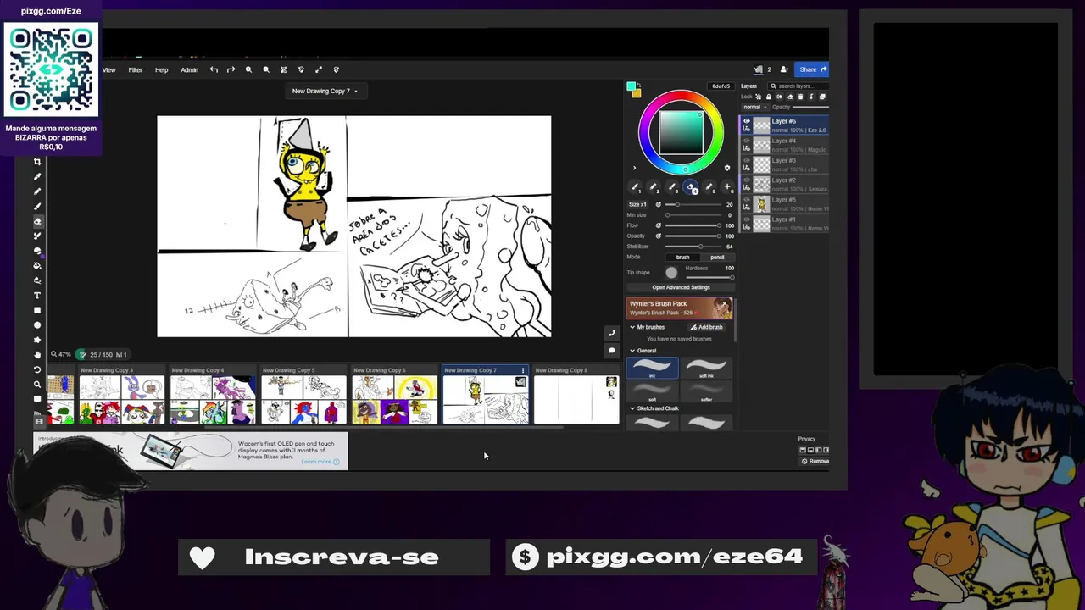
Task: Click the invite user icon beside Share
Action: [784, 69]
